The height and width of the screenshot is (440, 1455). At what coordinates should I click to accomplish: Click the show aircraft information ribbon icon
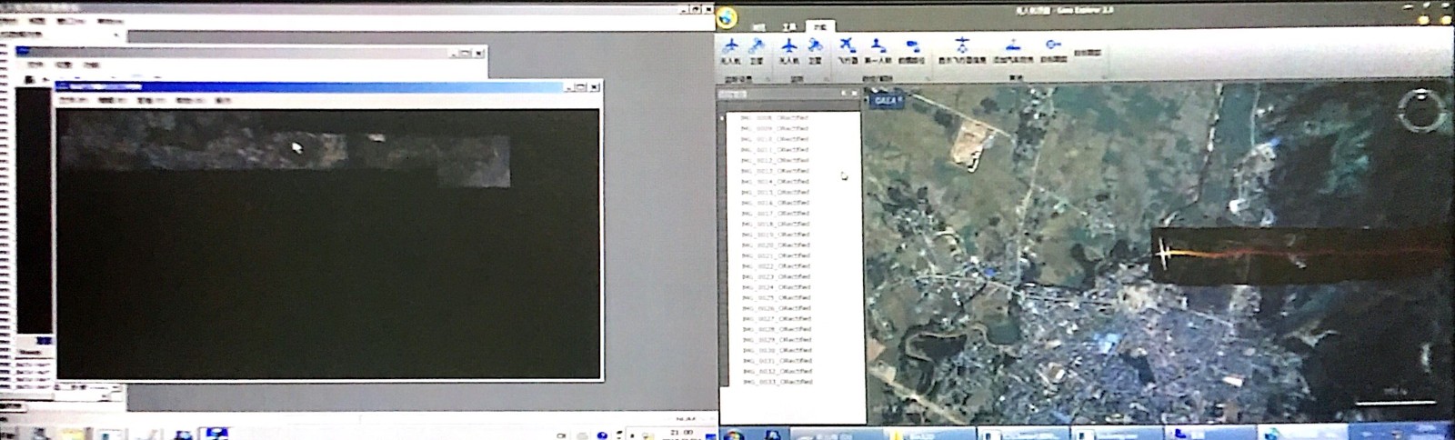[x=962, y=46]
